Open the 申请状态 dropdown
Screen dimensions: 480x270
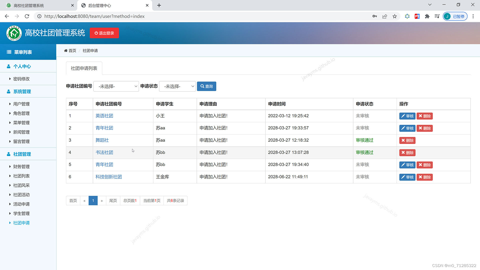(177, 86)
